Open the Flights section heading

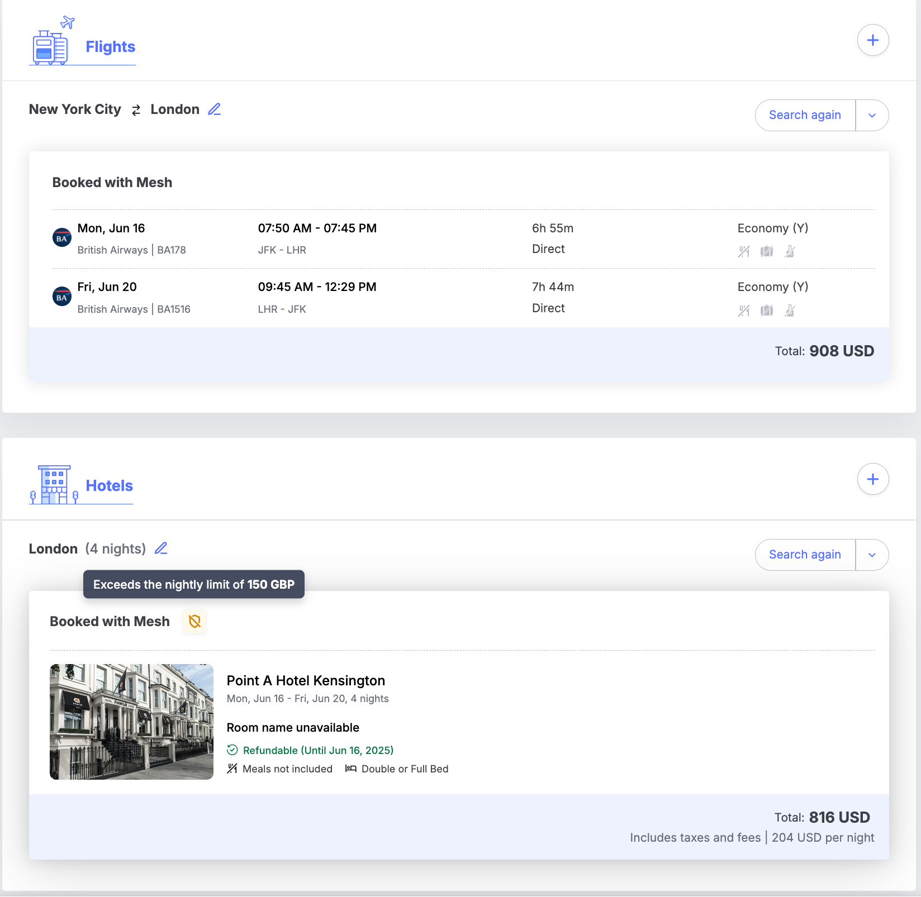coord(110,47)
